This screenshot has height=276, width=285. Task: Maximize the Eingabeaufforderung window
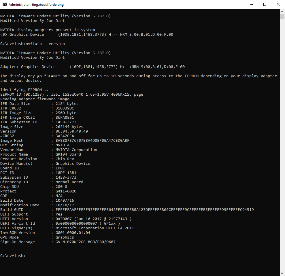(265, 5)
